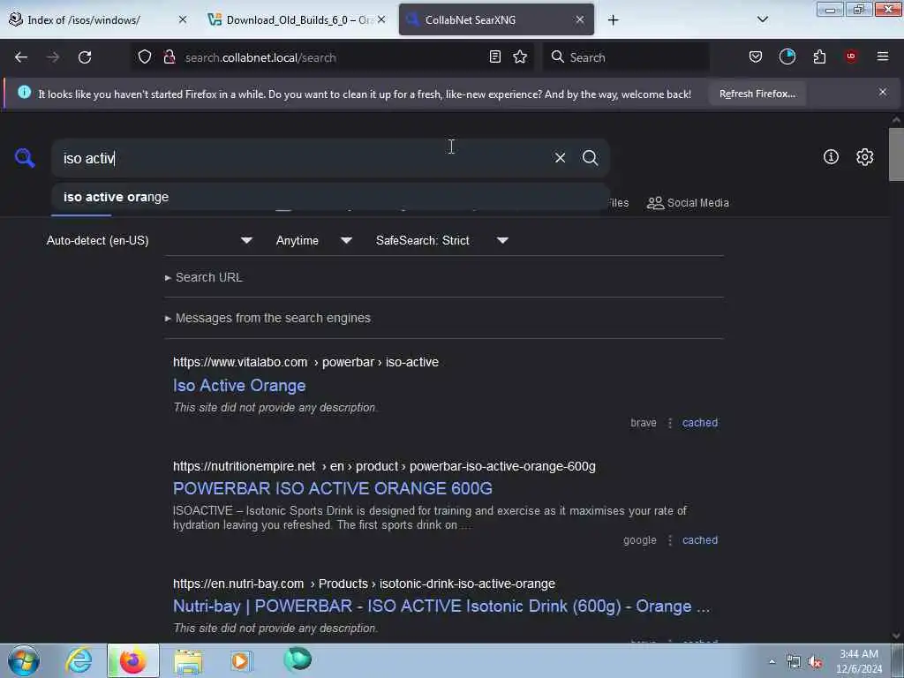Open the Windows Start orb
This screenshot has height=678, width=904.
point(24,660)
